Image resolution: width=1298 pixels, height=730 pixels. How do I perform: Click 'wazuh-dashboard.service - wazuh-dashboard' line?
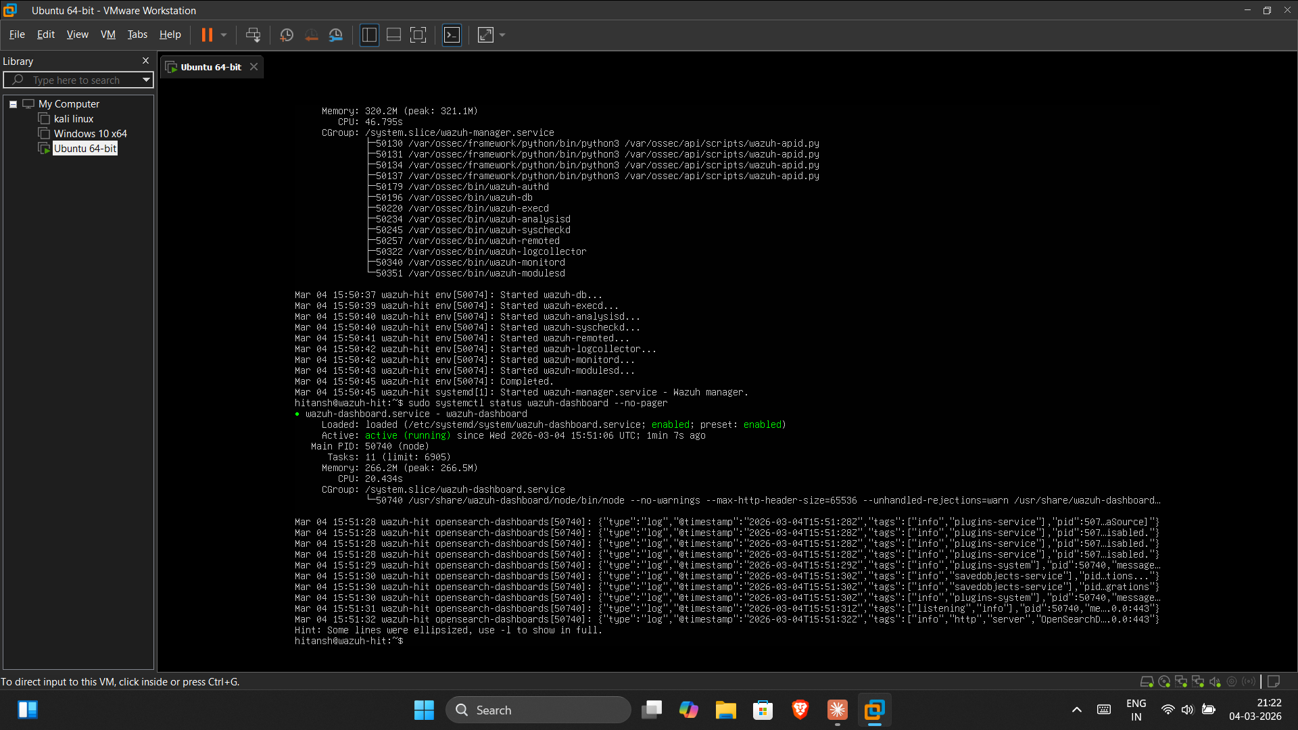click(416, 414)
